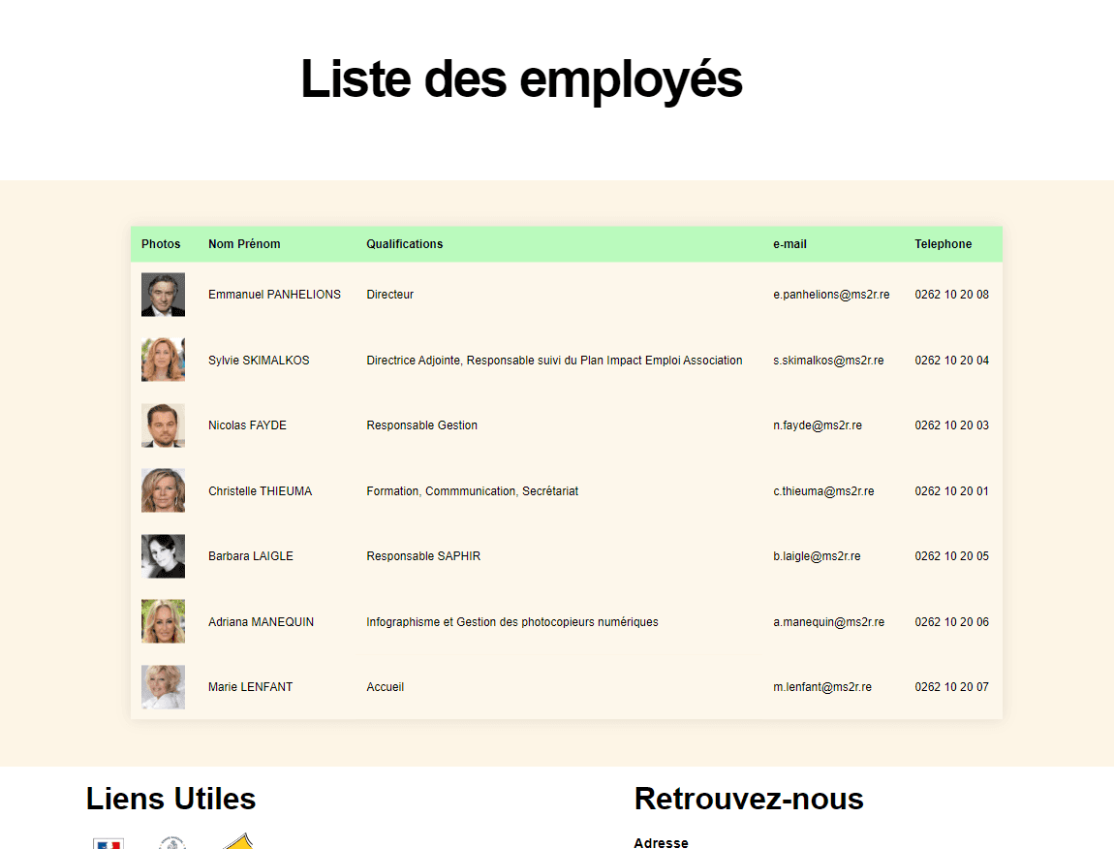This screenshot has height=849, width=1114.
Task: Click the a.manequin@ms2r.re email address
Action: click(x=828, y=622)
